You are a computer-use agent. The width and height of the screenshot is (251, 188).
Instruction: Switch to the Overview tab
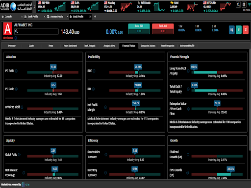click(x=12, y=46)
